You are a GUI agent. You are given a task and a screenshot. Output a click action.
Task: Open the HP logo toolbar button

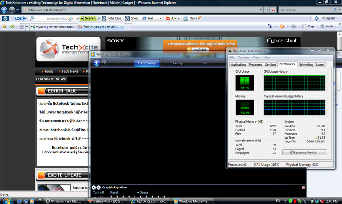tap(5, 19)
